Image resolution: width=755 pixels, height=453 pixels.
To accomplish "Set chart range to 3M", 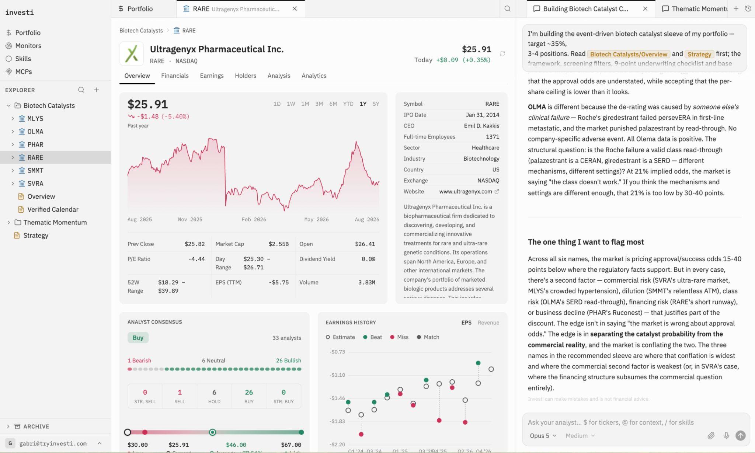I will (319, 104).
